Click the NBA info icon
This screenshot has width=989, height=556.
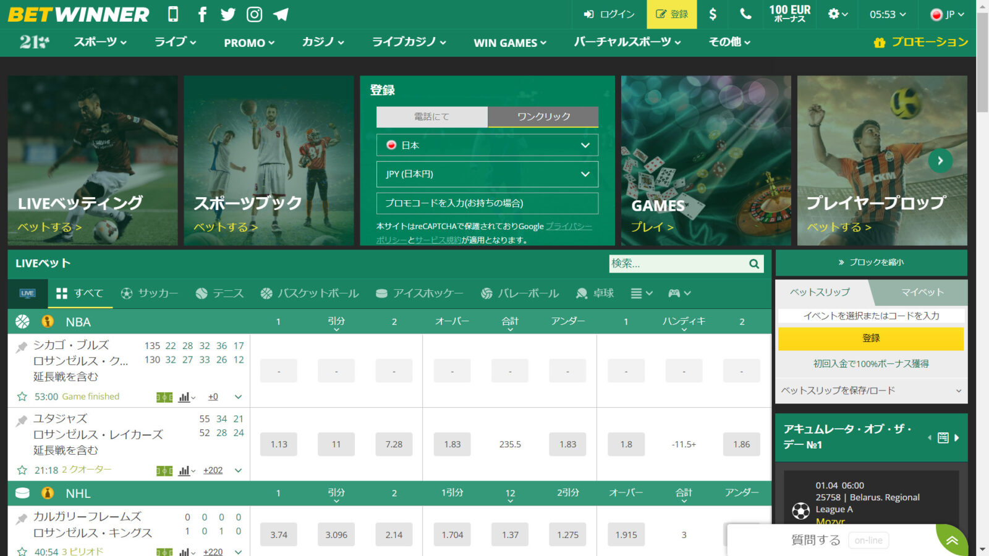tap(48, 321)
